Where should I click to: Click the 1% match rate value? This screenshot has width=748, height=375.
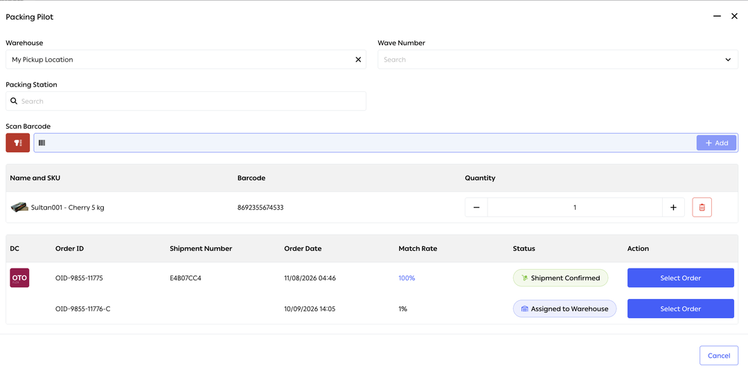click(x=402, y=309)
